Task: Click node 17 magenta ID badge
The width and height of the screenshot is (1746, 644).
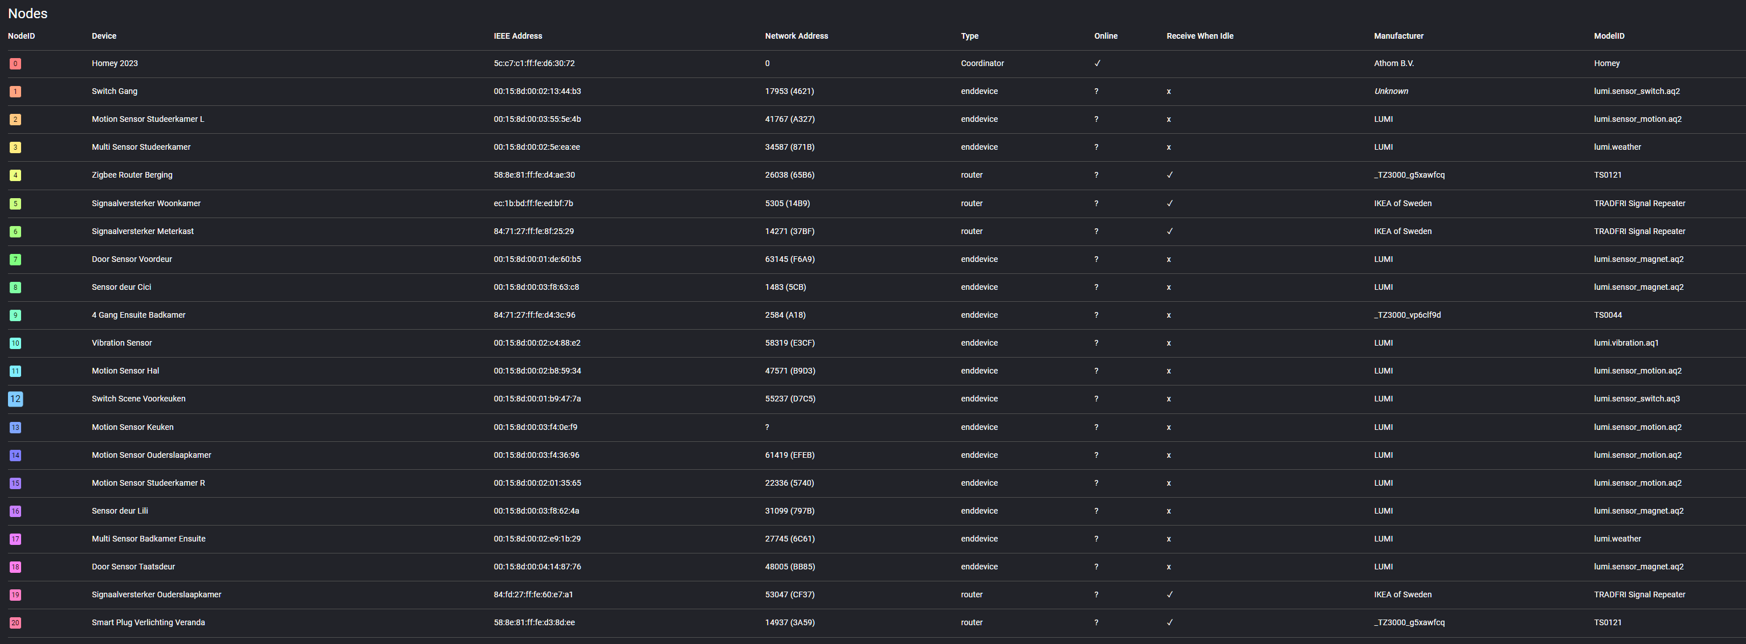Action: 15,539
